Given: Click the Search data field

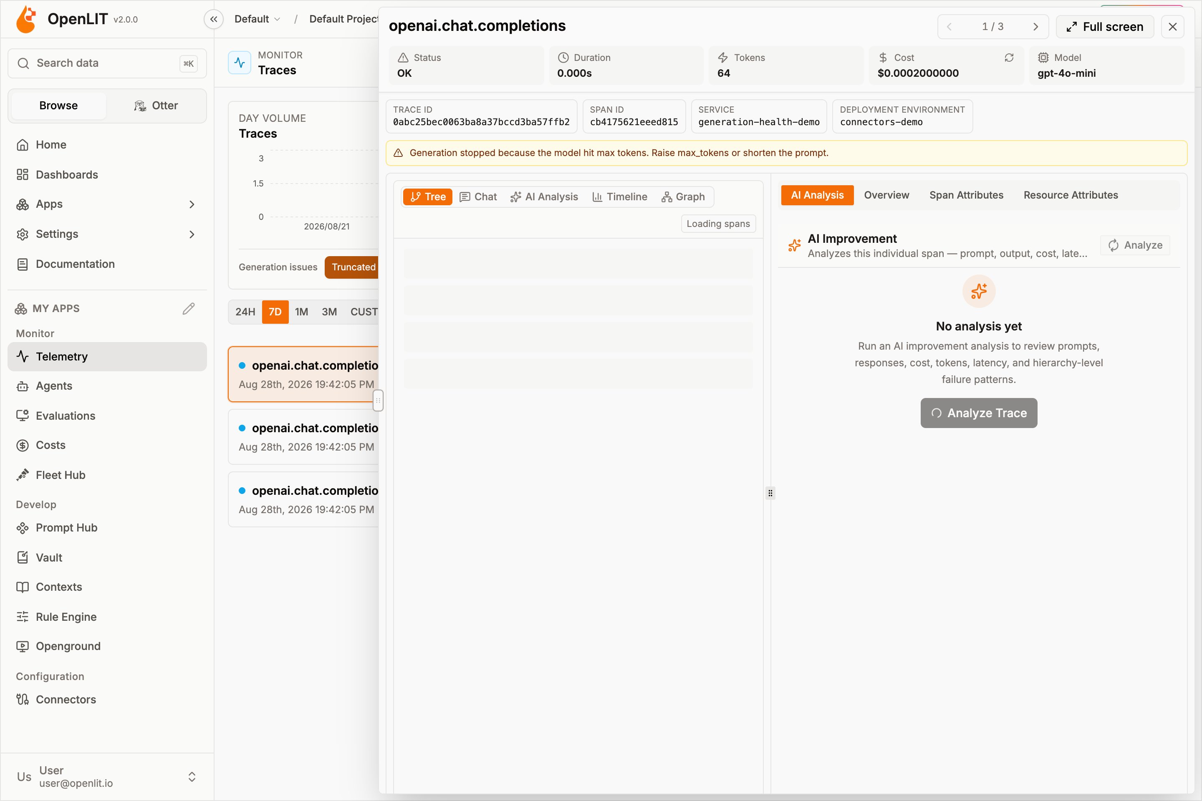Looking at the screenshot, I should 107,63.
